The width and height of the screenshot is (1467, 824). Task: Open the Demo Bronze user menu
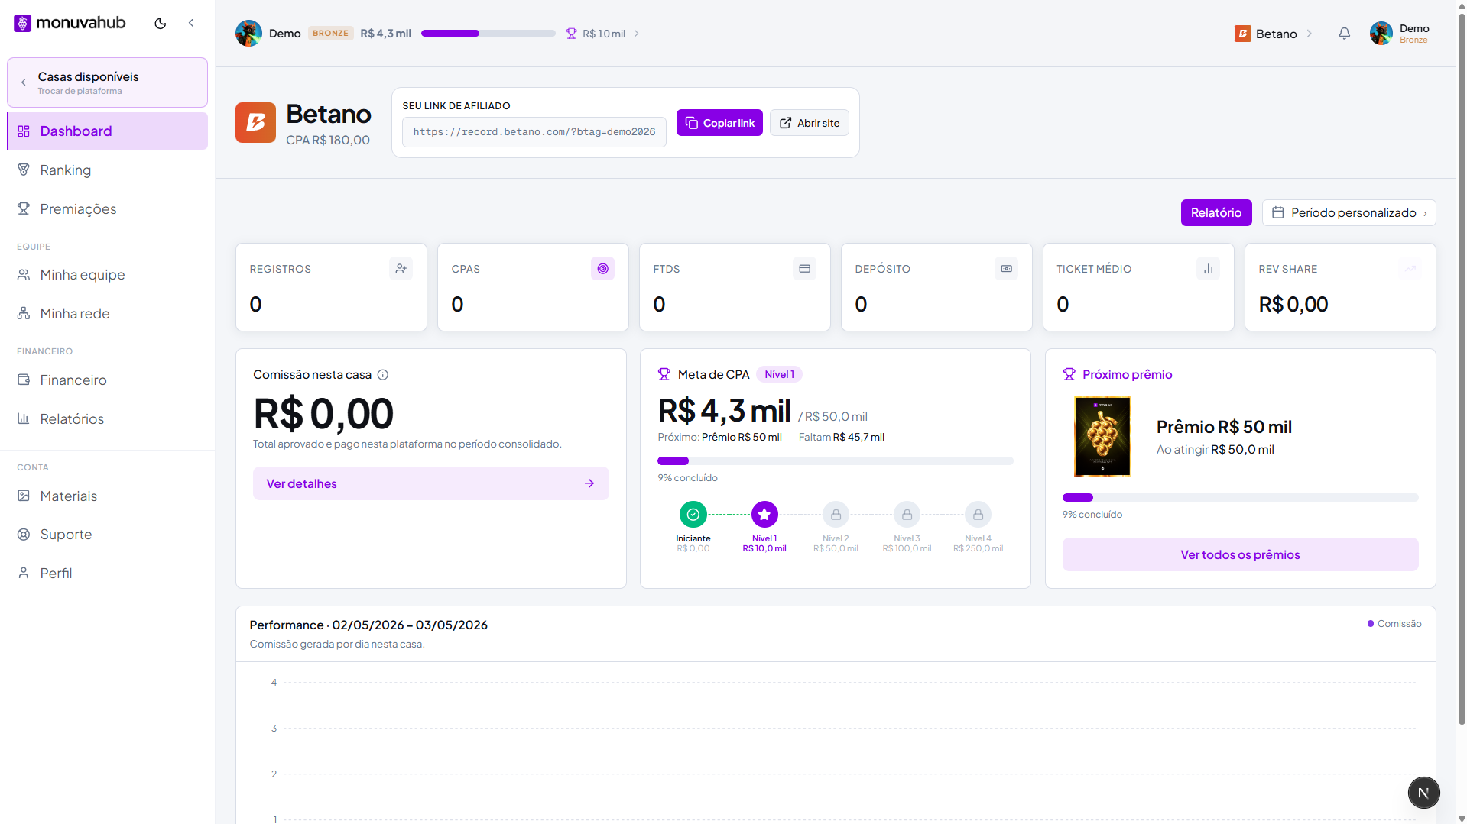click(x=1400, y=34)
